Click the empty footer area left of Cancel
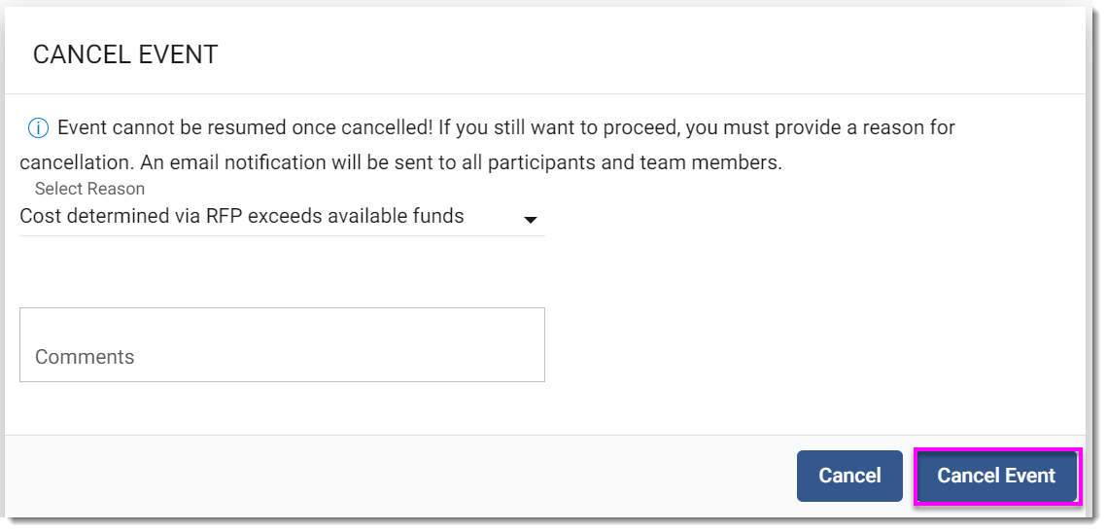1107x532 pixels. coord(389,476)
